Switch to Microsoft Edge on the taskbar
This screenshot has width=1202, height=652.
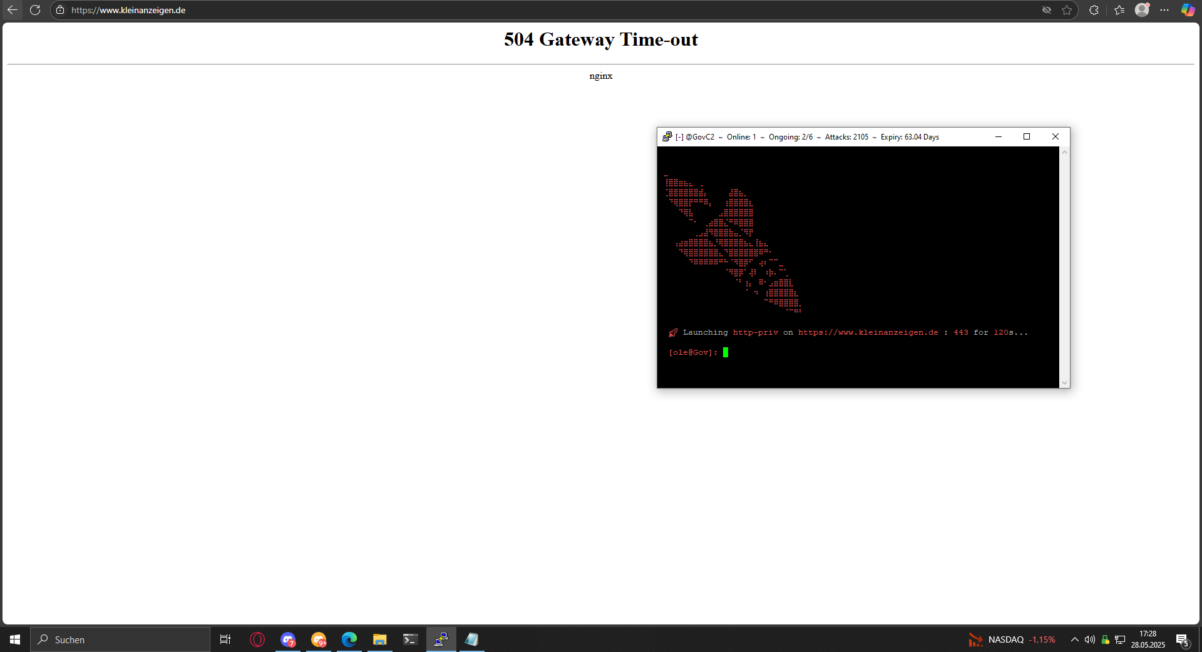(349, 639)
